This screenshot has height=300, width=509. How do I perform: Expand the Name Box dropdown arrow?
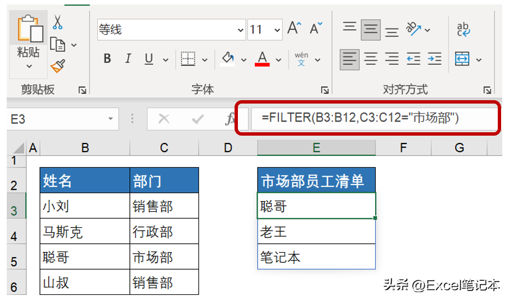[x=111, y=119]
